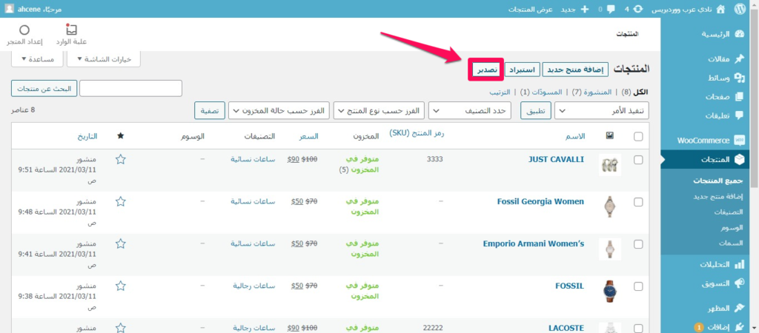Screen dimensions: 759x333
Task: Click the product search input field
Action: 130,89
